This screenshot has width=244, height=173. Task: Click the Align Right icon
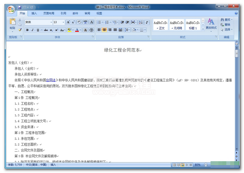pos(110,30)
